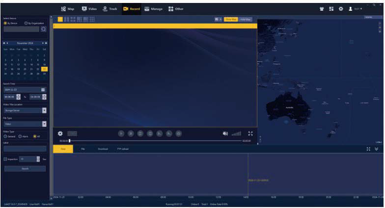Open the playback settings gear icon
Screen dimensions: 385x208
click(60, 133)
